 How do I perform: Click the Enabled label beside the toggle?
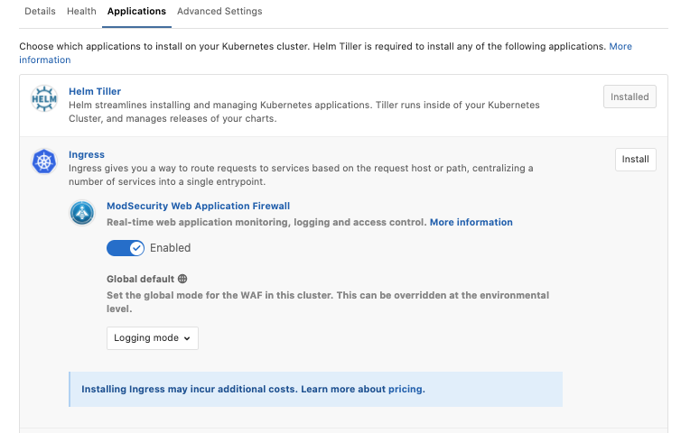pos(170,248)
